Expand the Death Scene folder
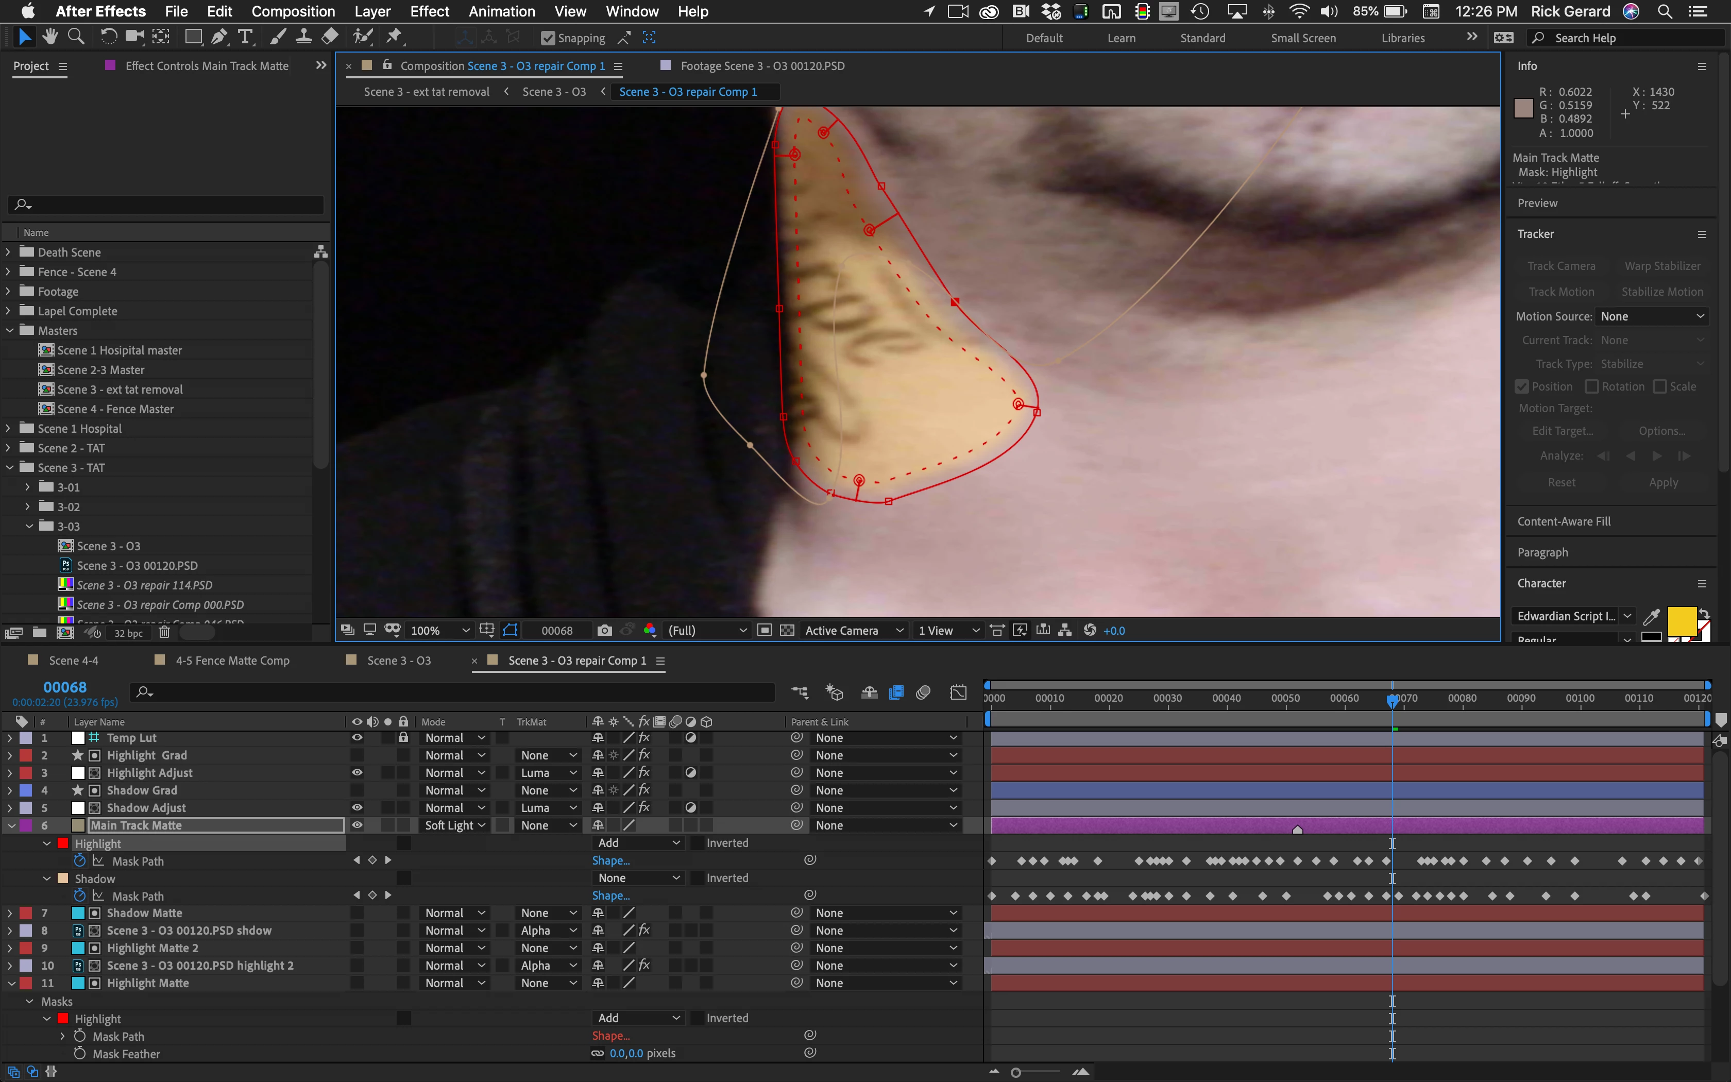Image resolution: width=1731 pixels, height=1082 pixels. tap(9, 252)
